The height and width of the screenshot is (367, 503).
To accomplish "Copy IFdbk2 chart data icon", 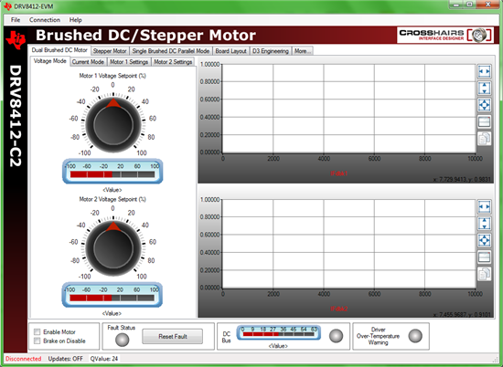I will tap(484, 274).
